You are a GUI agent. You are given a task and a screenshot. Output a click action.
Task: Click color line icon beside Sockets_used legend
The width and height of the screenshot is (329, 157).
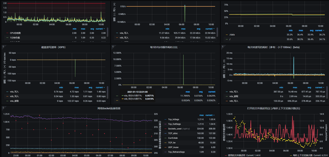166,129
